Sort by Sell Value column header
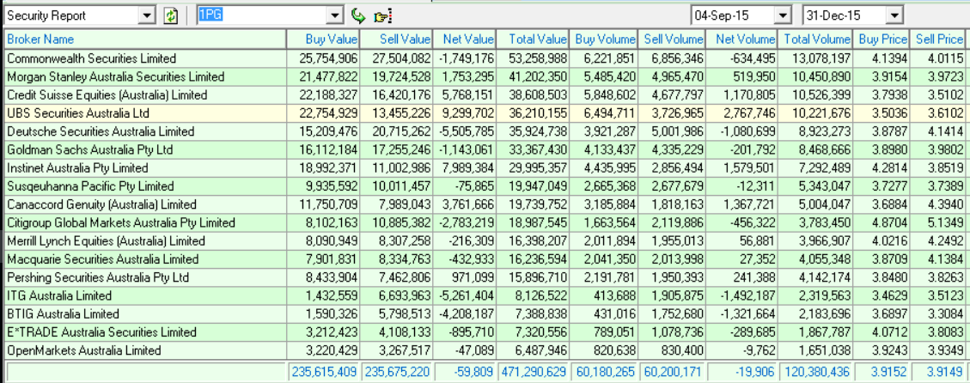The width and height of the screenshot is (970, 383). 396,39
